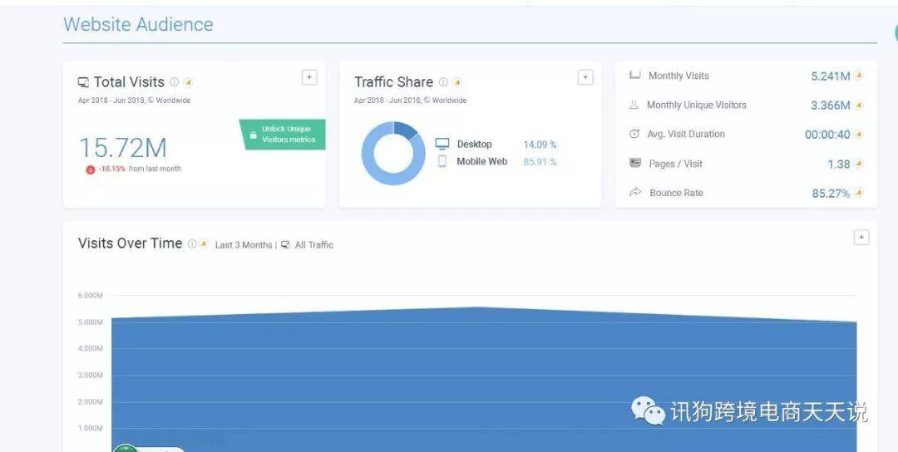The height and width of the screenshot is (452, 898).
Task: Click the Total Visits date range text
Action: [x=134, y=101]
